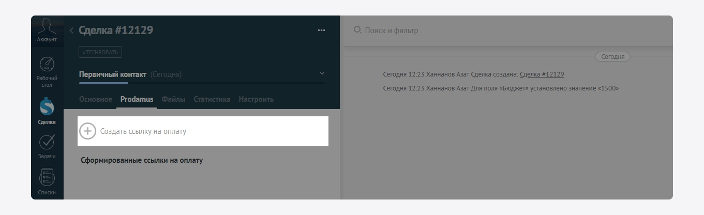This screenshot has height=215, width=704.
Task: Go back using the left arrow
Action: pos(71,30)
